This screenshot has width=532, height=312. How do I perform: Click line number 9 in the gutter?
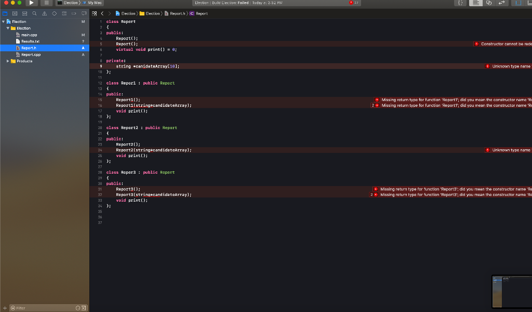tap(101, 66)
